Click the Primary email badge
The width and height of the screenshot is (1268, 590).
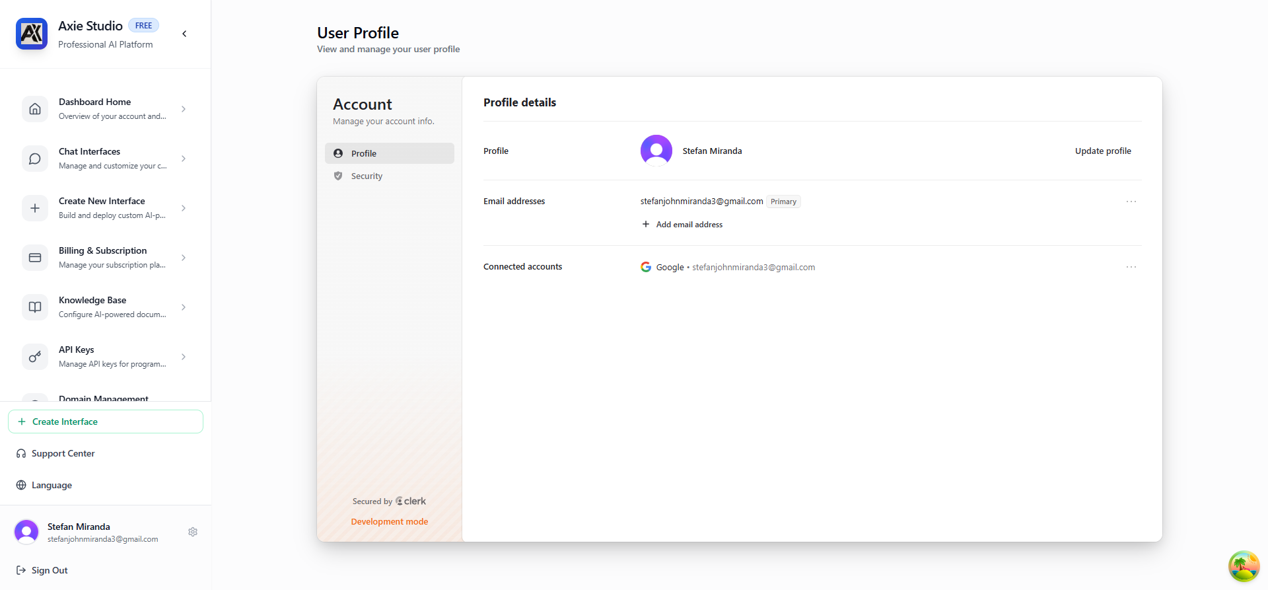tap(783, 202)
